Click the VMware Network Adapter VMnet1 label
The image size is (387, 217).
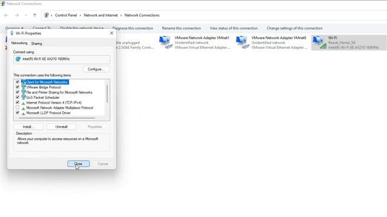[202, 38]
